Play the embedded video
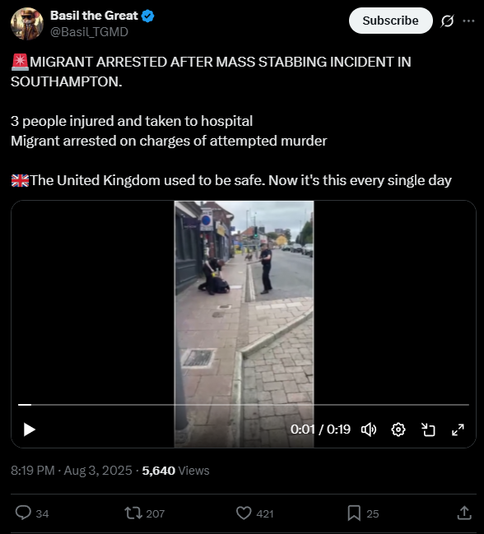Screen dimensions: 484x534 click(x=30, y=430)
